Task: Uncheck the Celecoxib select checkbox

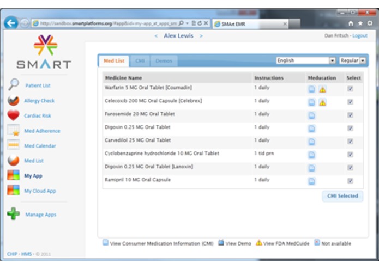Action: point(350,102)
